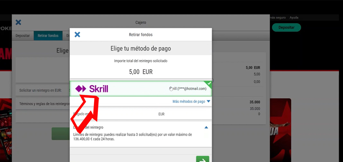Click the green next arrow button
Viewport: 343px width, 162px height.
(x=203, y=159)
